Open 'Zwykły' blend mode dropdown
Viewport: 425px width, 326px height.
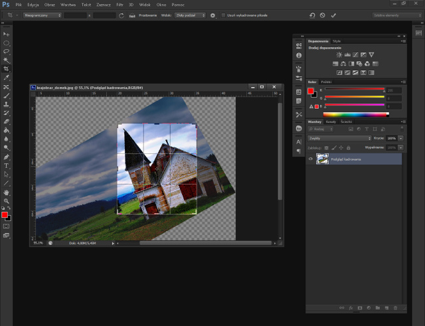(x=339, y=138)
